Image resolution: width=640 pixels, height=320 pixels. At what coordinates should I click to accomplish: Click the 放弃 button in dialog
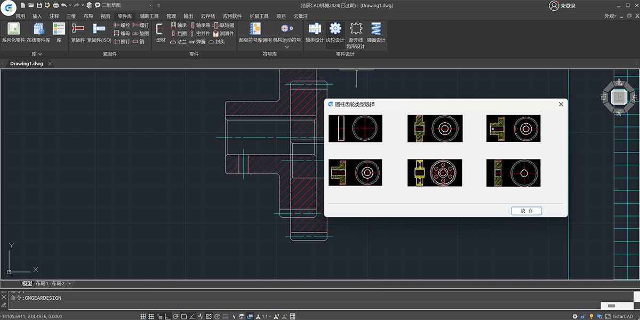[526, 211]
